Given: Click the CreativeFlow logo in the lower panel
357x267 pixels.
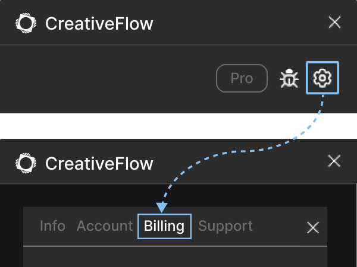Looking at the screenshot, I should [x=27, y=163].
